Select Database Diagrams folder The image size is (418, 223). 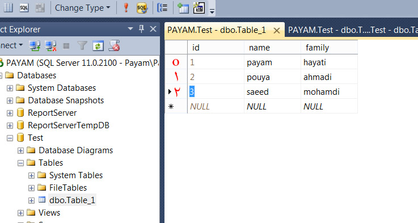coord(75,150)
